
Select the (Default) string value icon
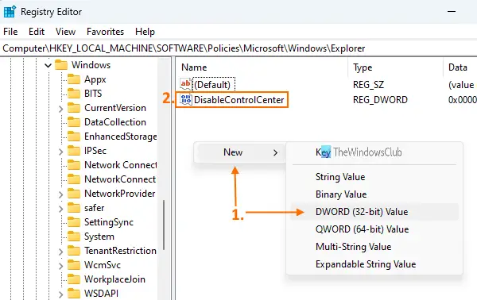[x=185, y=84]
